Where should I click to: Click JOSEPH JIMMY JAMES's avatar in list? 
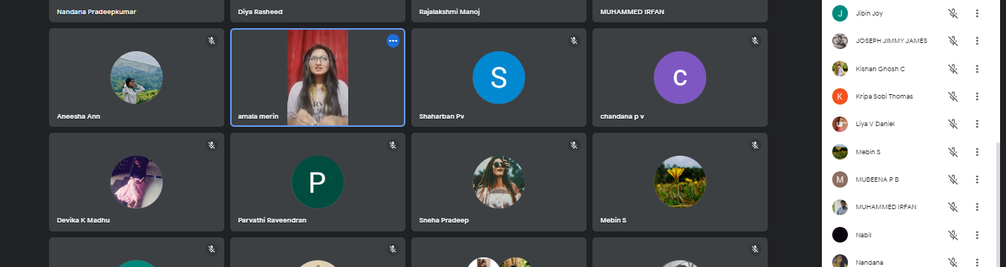point(840,41)
